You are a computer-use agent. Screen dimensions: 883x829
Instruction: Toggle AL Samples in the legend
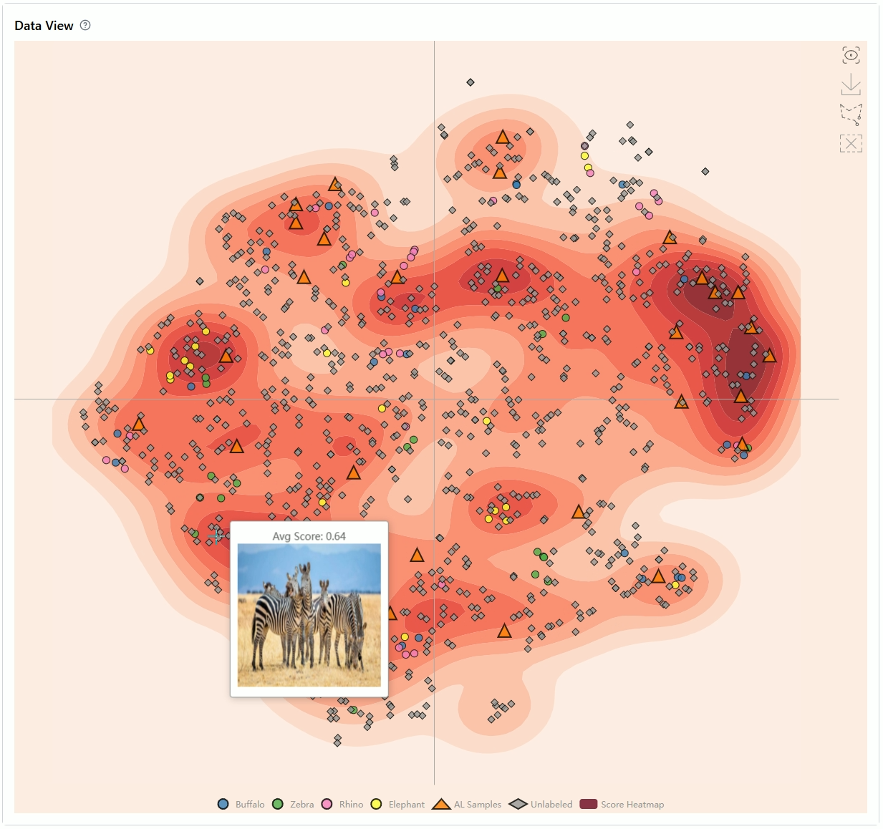pyautogui.click(x=467, y=804)
